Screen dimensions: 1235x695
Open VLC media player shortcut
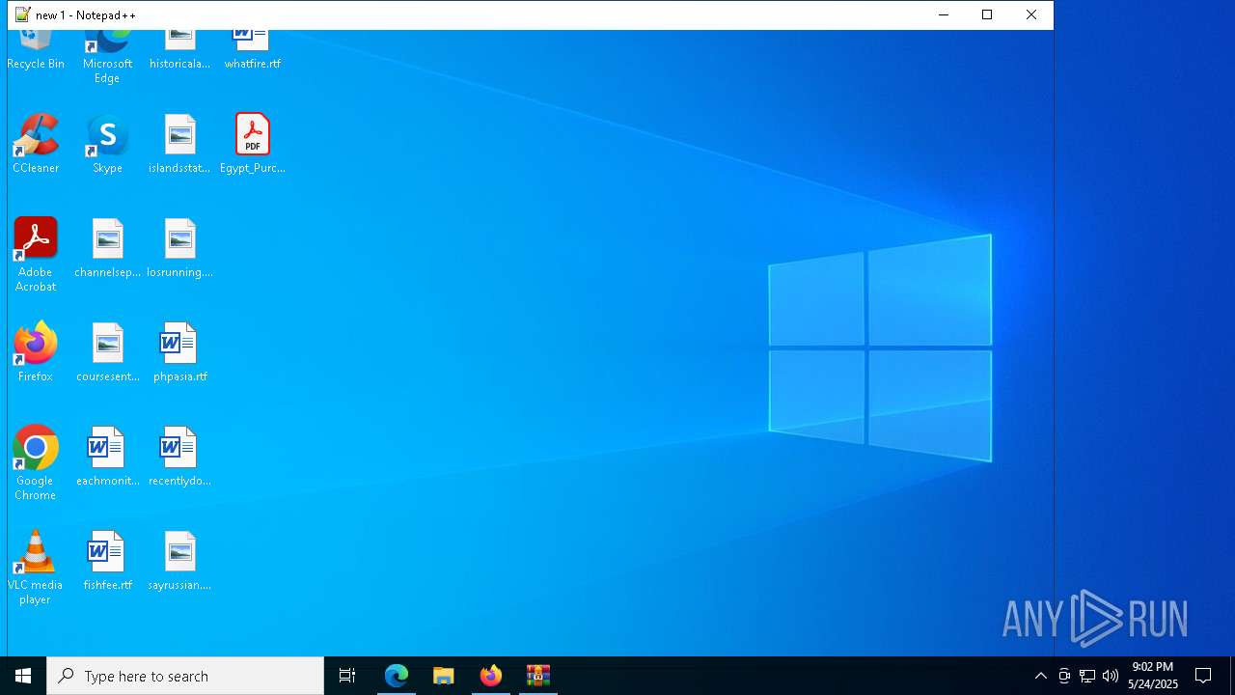pyautogui.click(x=36, y=568)
